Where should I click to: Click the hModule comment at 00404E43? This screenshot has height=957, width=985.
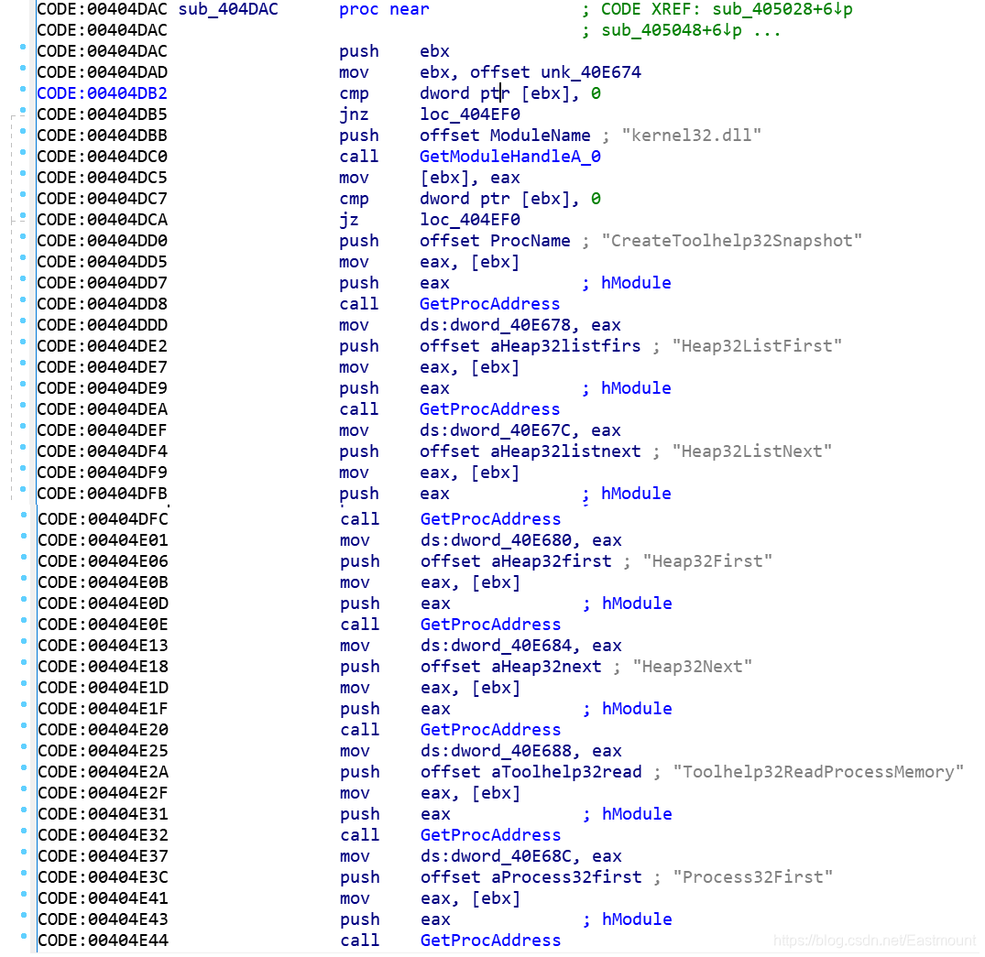[x=637, y=920]
